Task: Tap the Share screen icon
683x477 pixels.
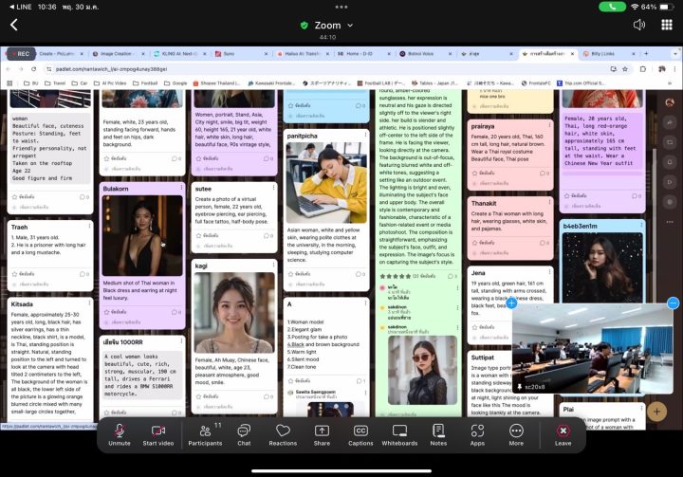Action: (322, 434)
